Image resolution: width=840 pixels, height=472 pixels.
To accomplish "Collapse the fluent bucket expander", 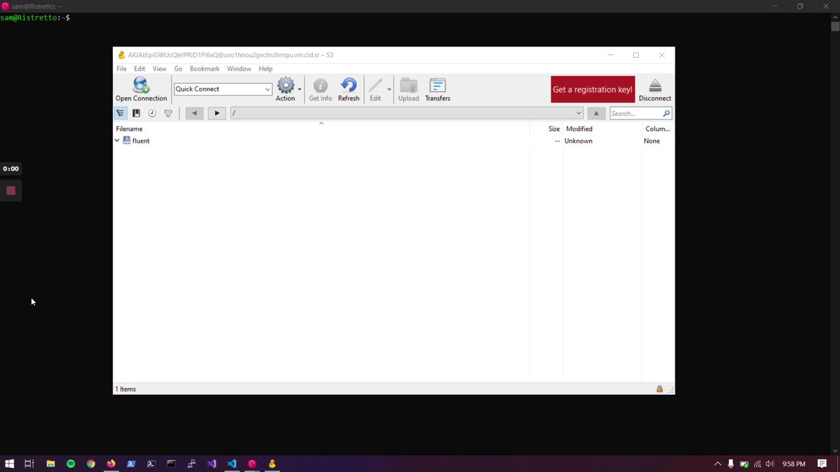I will 117,140.
